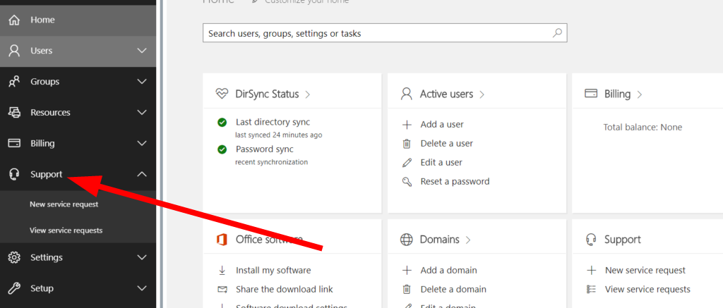Click green check icon beside Password sync

pos(222,149)
